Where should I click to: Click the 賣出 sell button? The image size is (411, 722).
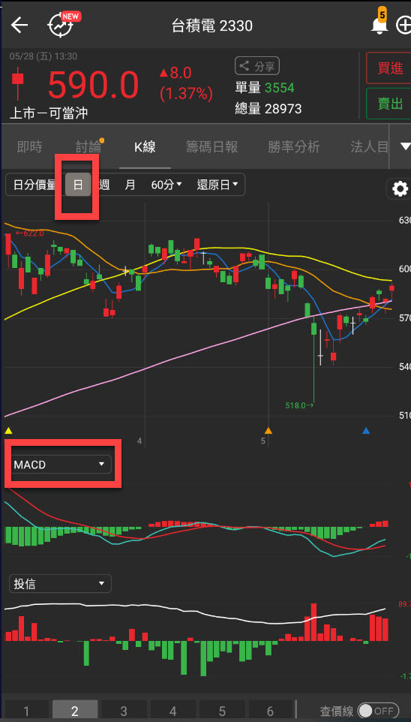click(389, 104)
